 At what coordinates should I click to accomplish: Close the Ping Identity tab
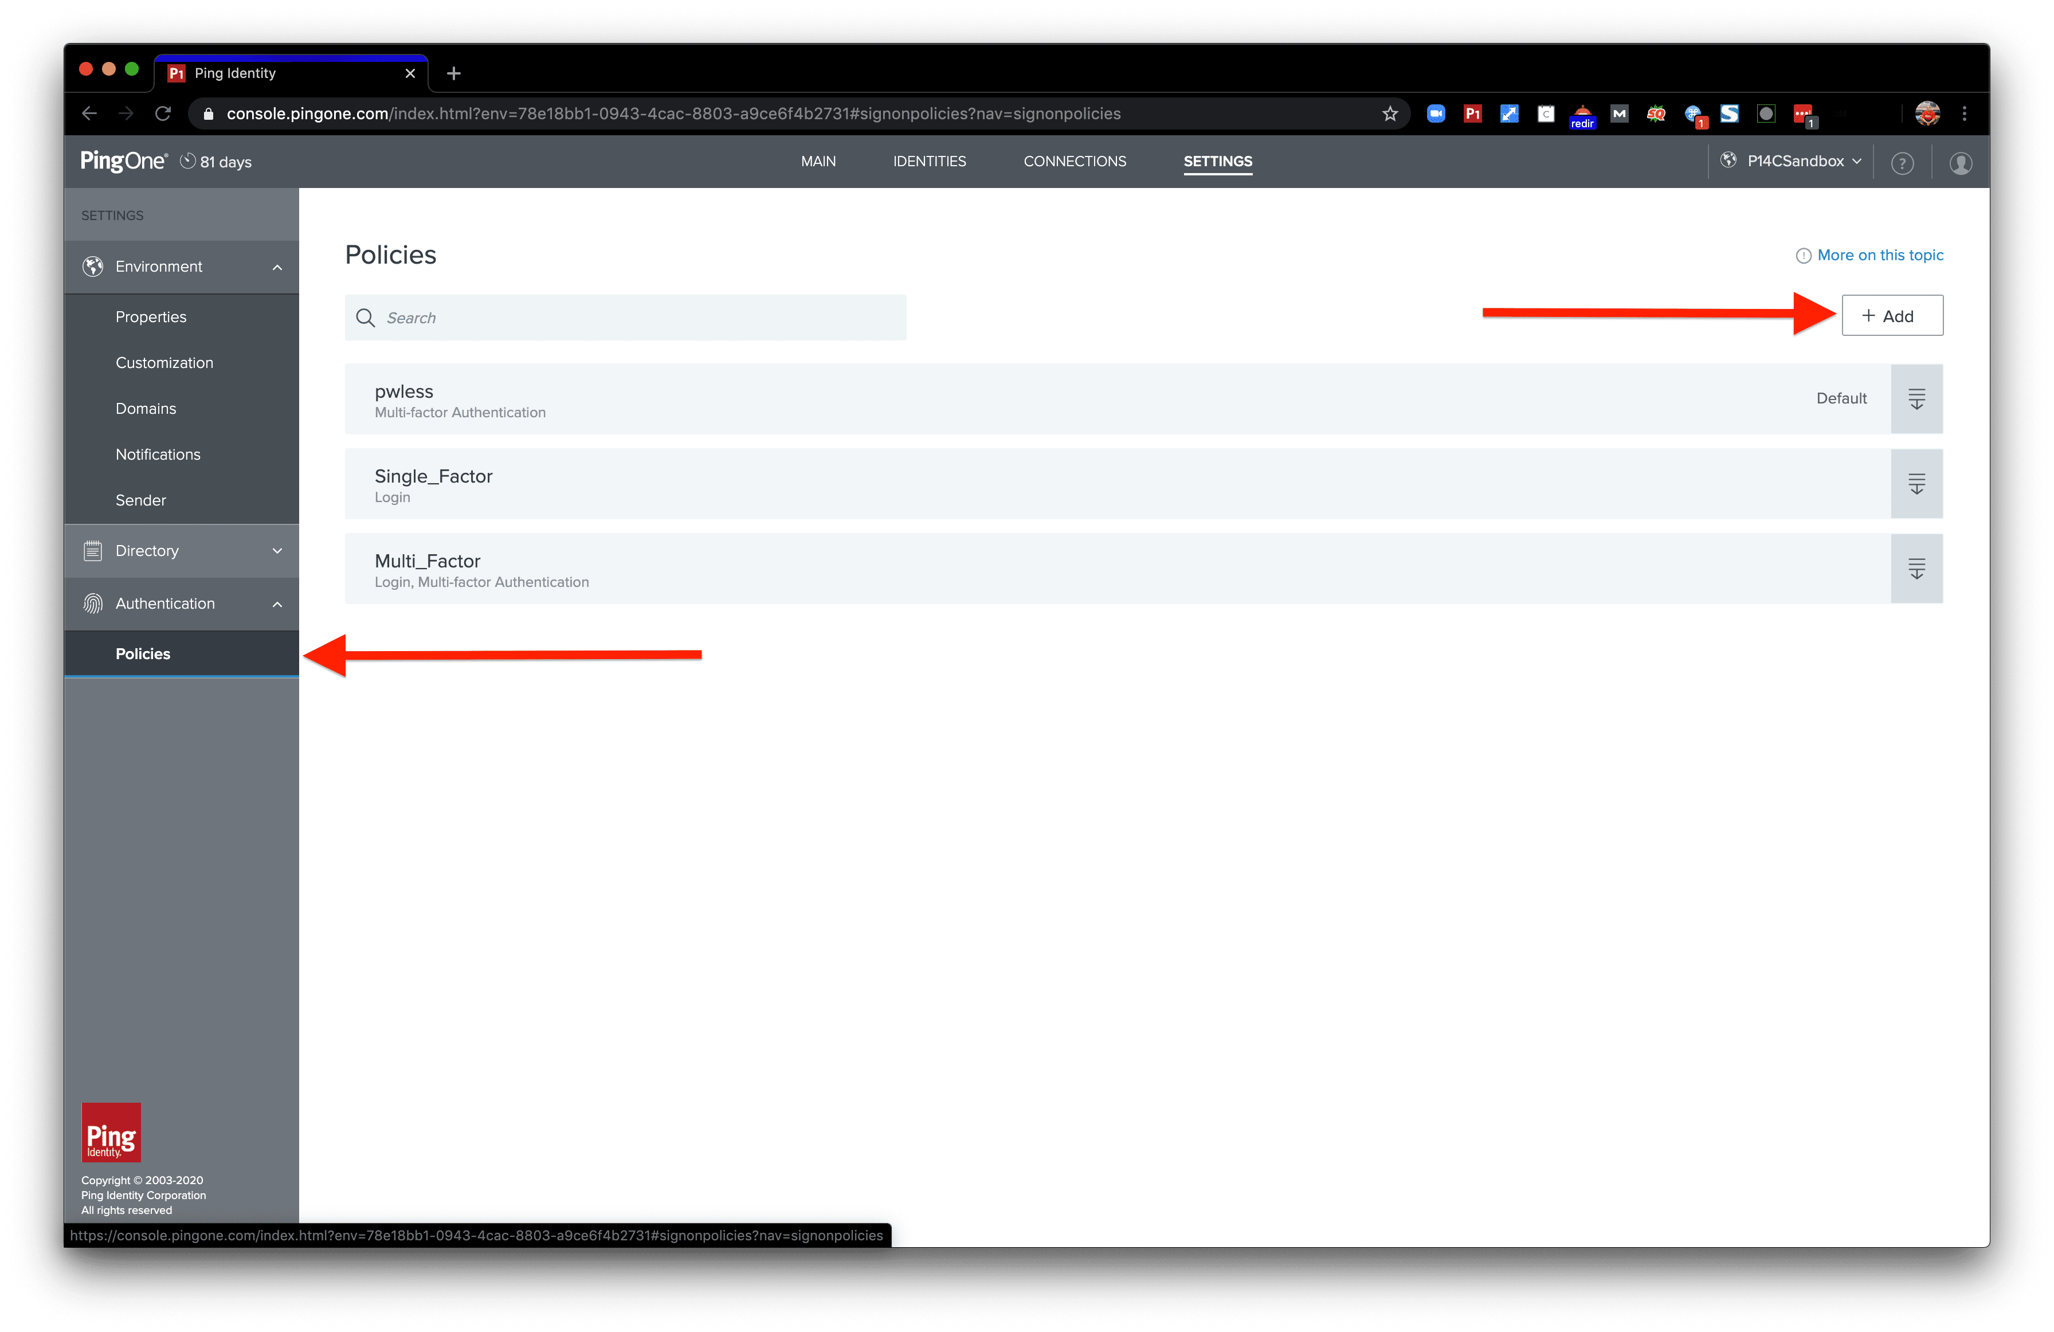tap(410, 73)
